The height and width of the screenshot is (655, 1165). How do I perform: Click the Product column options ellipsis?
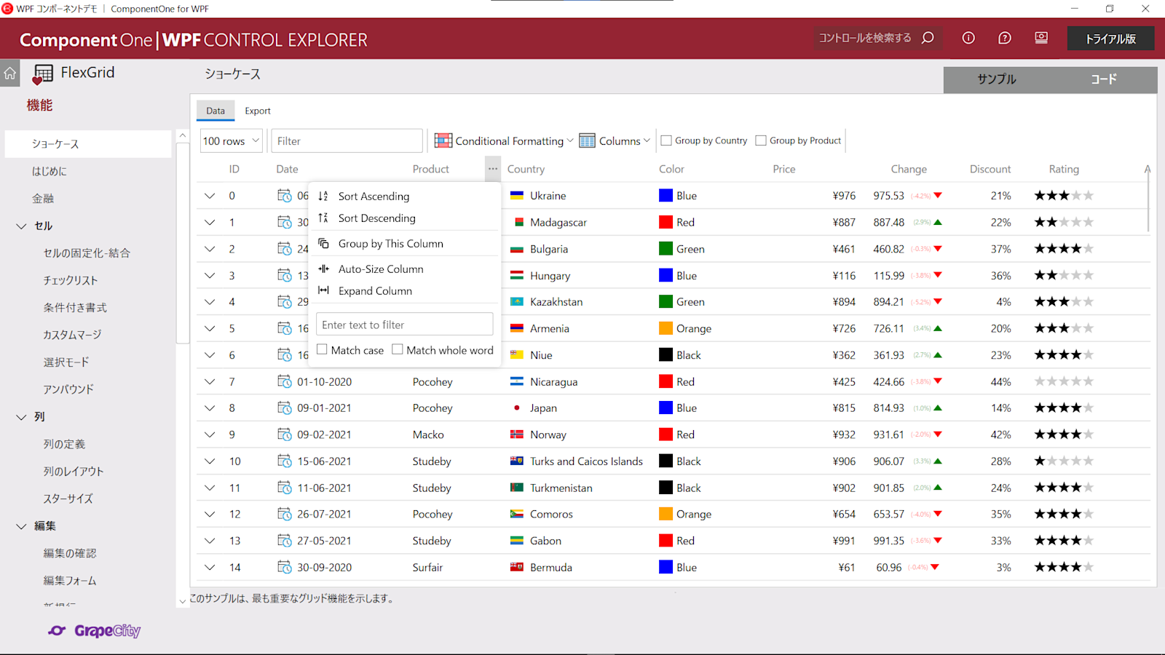pyautogui.click(x=493, y=169)
